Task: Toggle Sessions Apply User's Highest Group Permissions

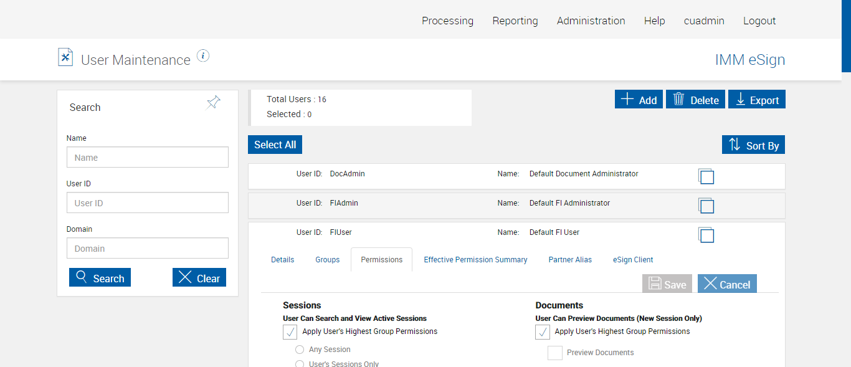Action: pyautogui.click(x=290, y=332)
